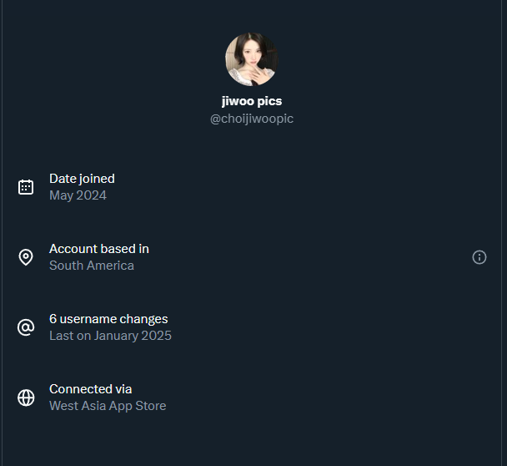Viewport: 507px width, 466px height.
Task: Open the jiwoo pics profile picture
Action: click(252, 59)
